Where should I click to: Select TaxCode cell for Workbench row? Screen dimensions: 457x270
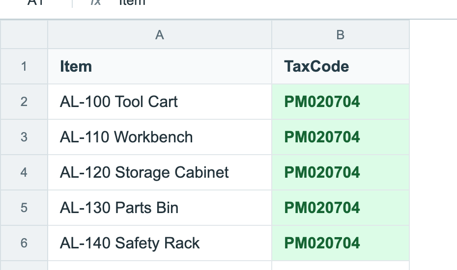(341, 137)
